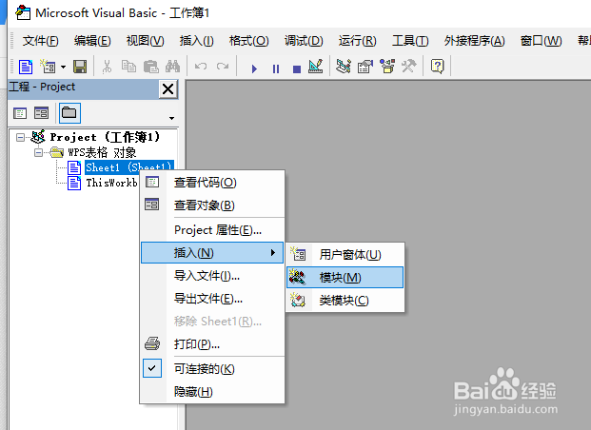Click the Undo arrow icon
The height and width of the screenshot is (430, 591).
coord(201,68)
